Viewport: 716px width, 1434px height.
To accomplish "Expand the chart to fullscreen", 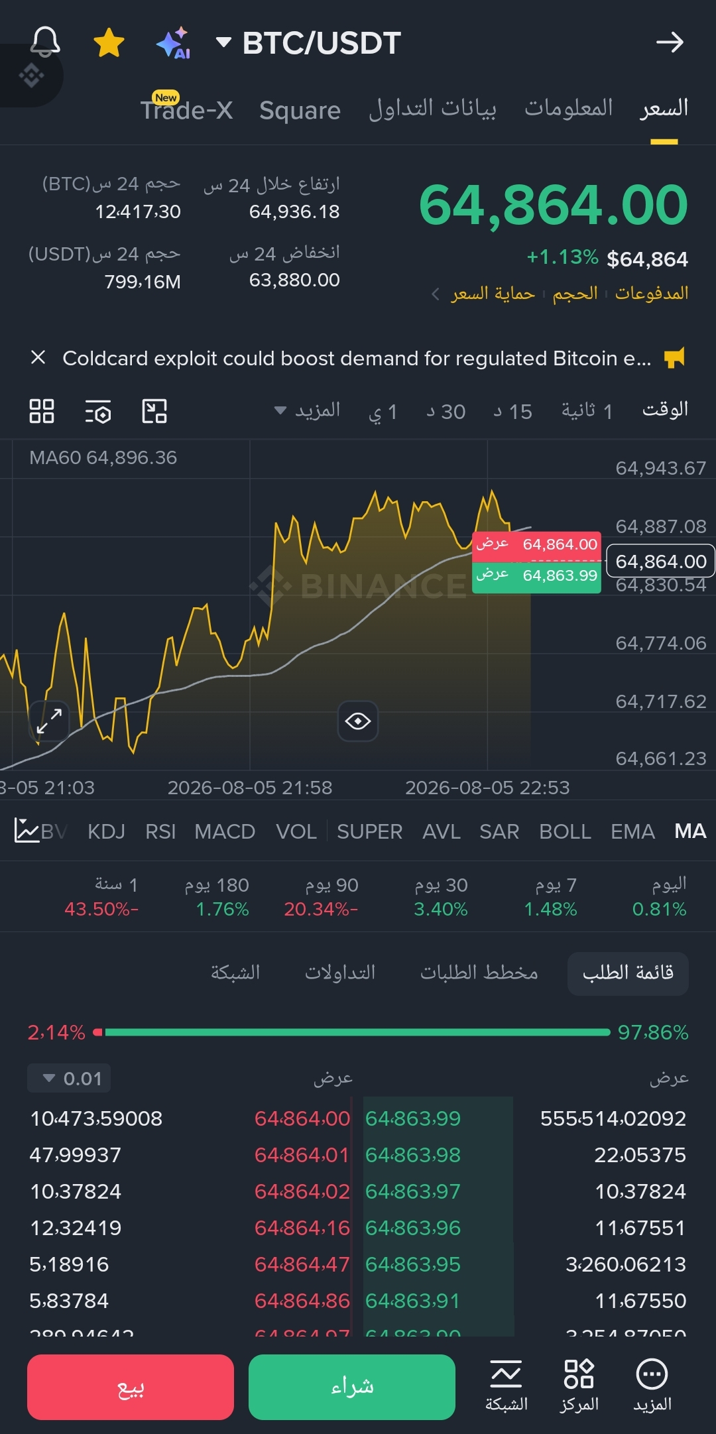I will point(49,721).
